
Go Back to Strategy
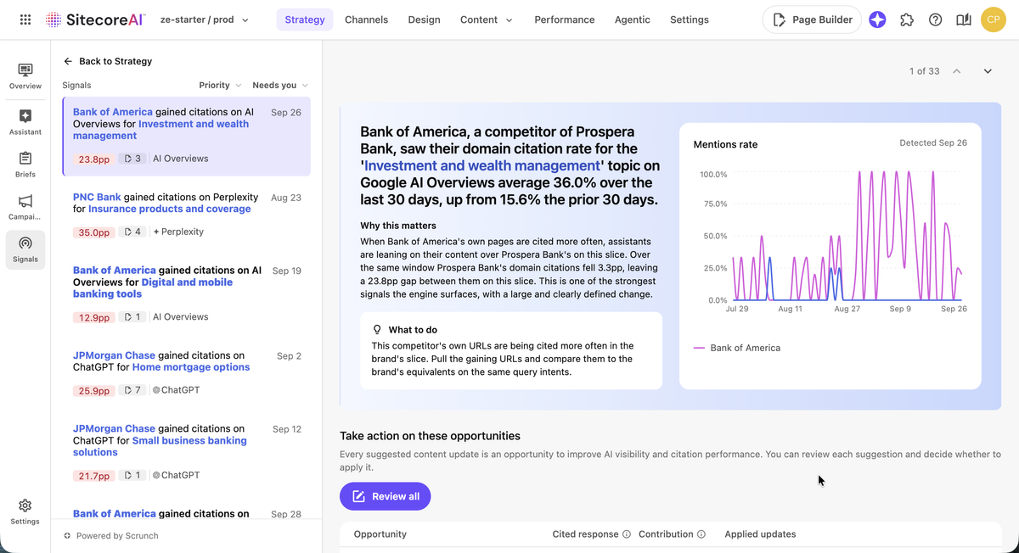[x=108, y=61]
